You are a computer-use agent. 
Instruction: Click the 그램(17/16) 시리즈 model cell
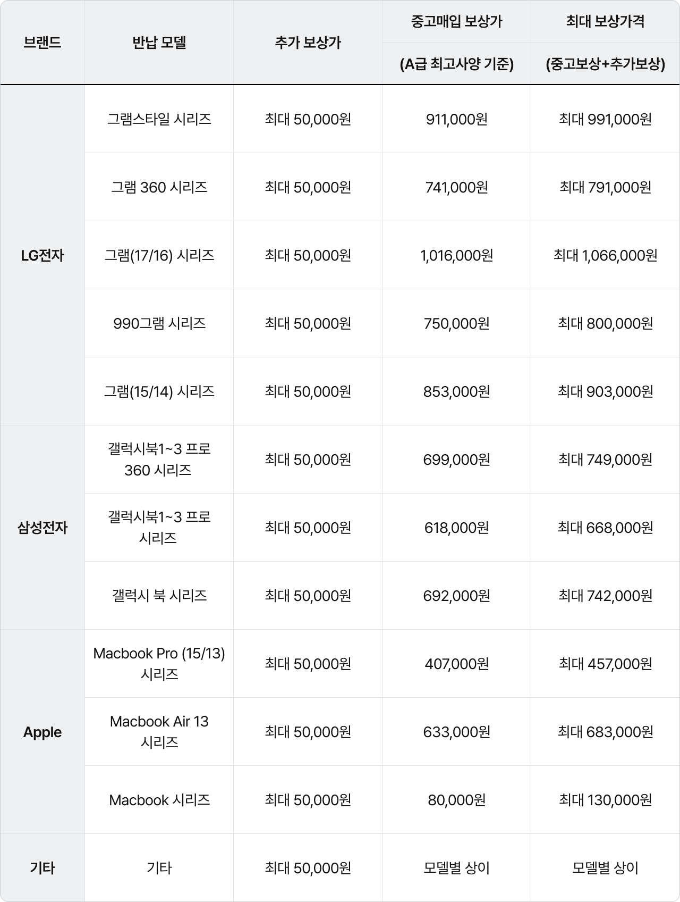(159, 255)
